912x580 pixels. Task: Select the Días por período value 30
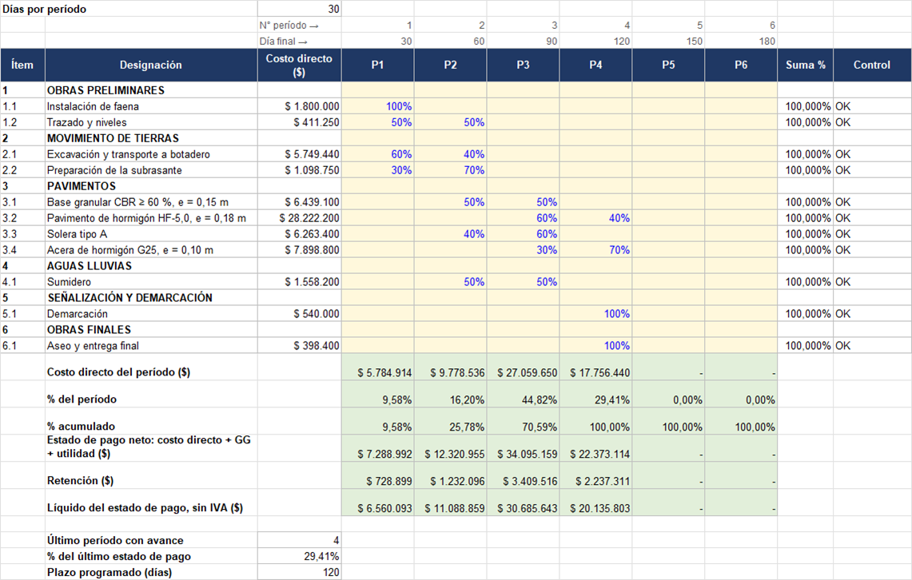(x=300, y=9)
